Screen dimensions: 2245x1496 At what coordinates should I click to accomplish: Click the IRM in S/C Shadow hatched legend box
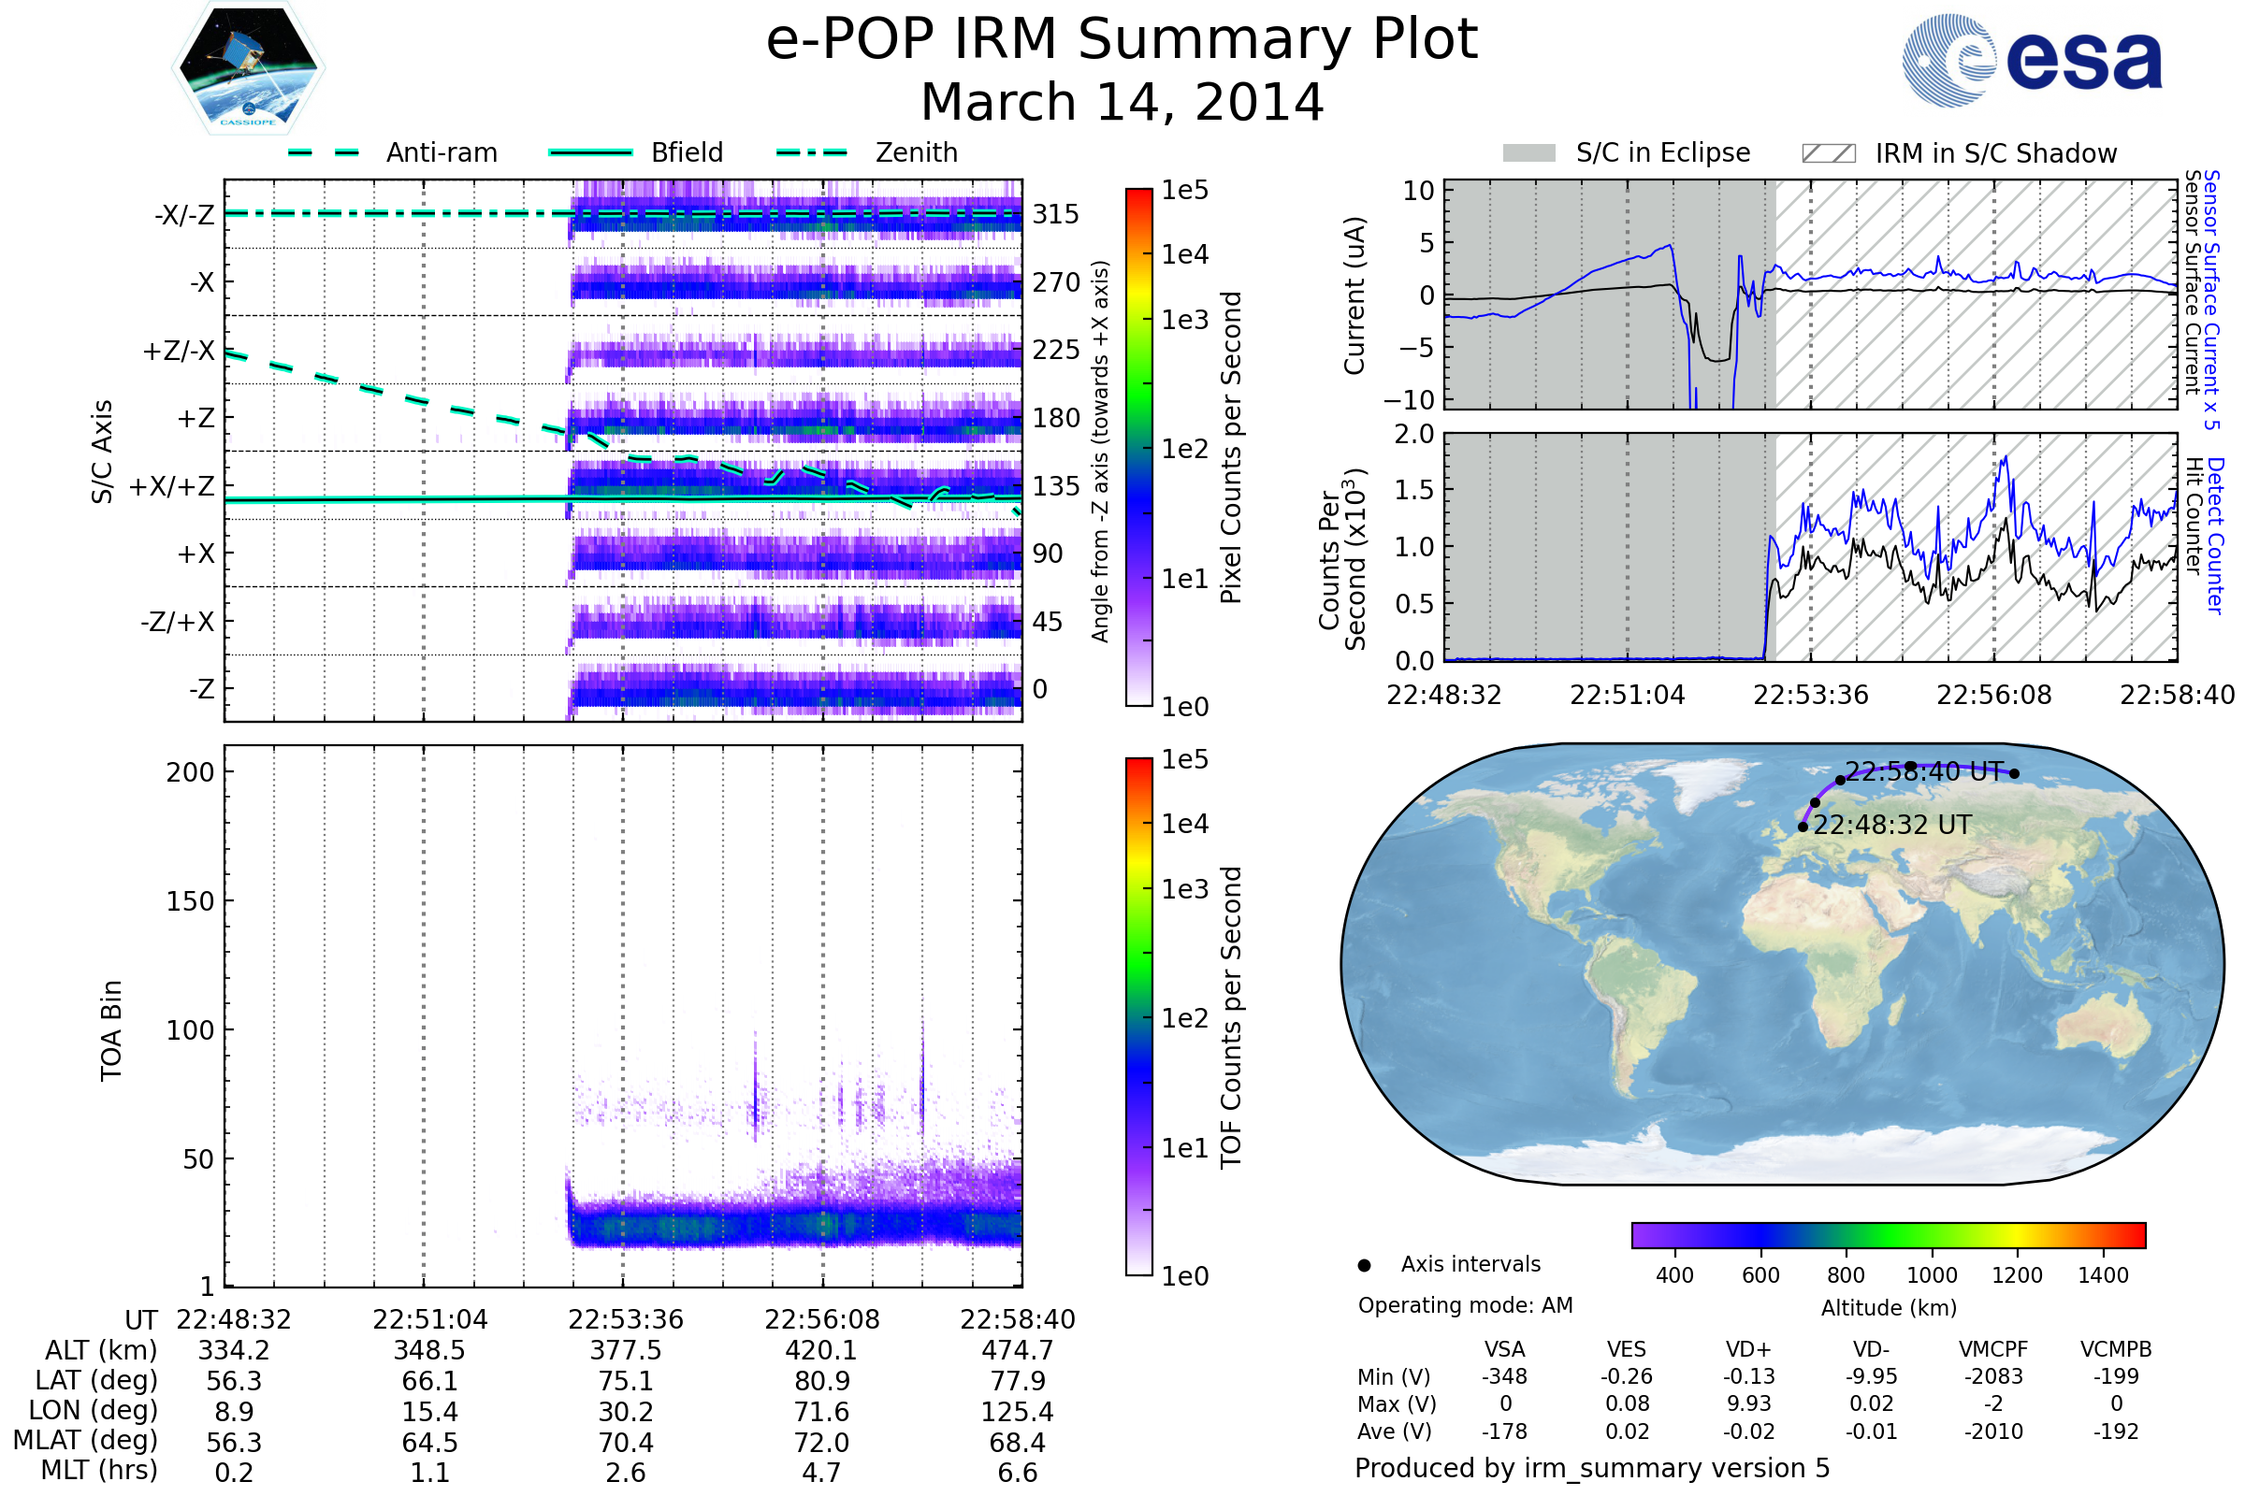tap(1828, 153)
